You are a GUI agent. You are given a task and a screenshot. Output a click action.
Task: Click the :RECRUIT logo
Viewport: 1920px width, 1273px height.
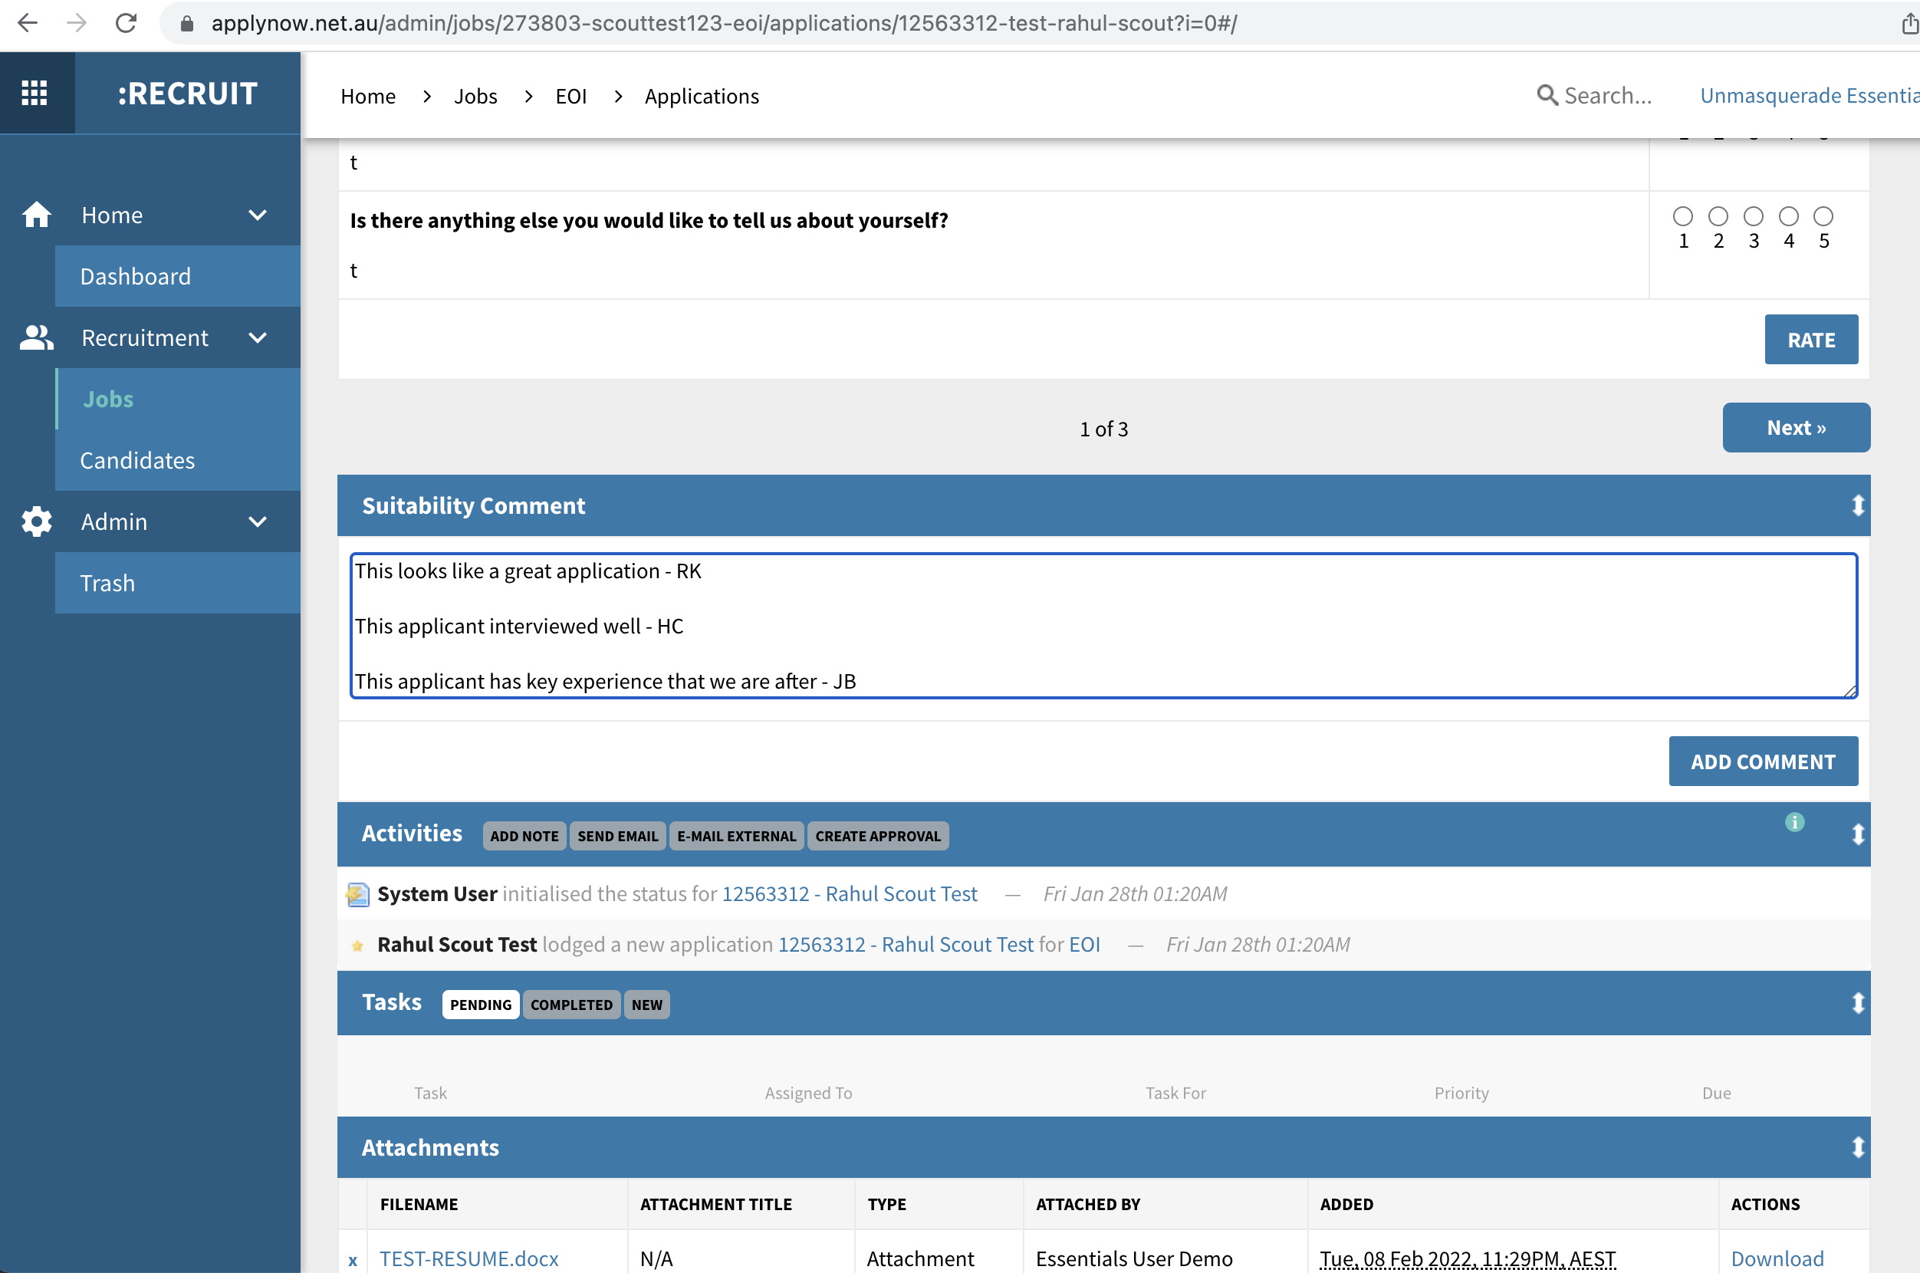(188, 94)
